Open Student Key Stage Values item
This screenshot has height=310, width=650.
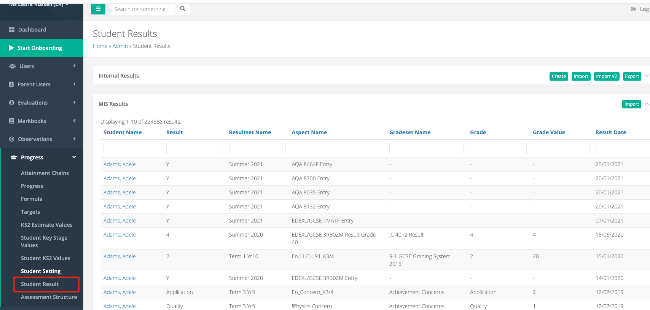tap(44, 242)
